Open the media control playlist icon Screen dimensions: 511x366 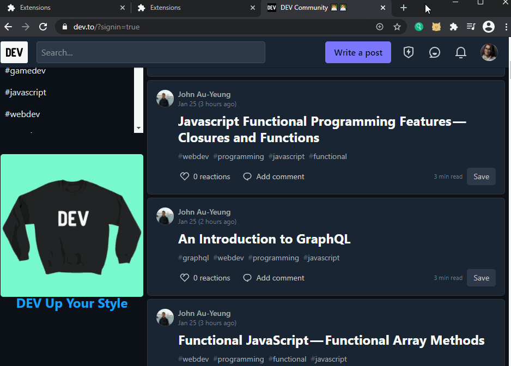pyautogui.click(x=471, y=27)
